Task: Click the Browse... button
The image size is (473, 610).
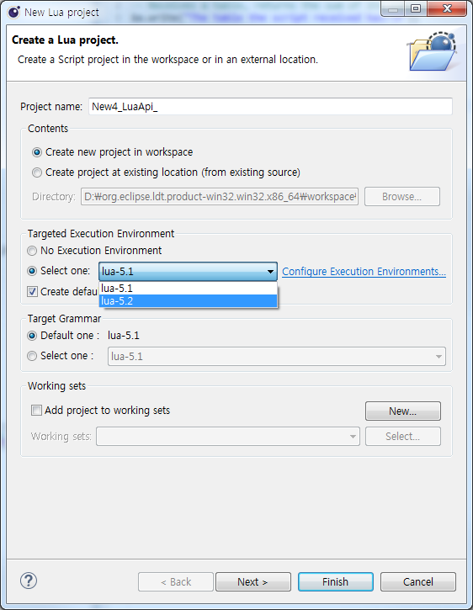Action: pyautogui.click(x=402, y=196)
